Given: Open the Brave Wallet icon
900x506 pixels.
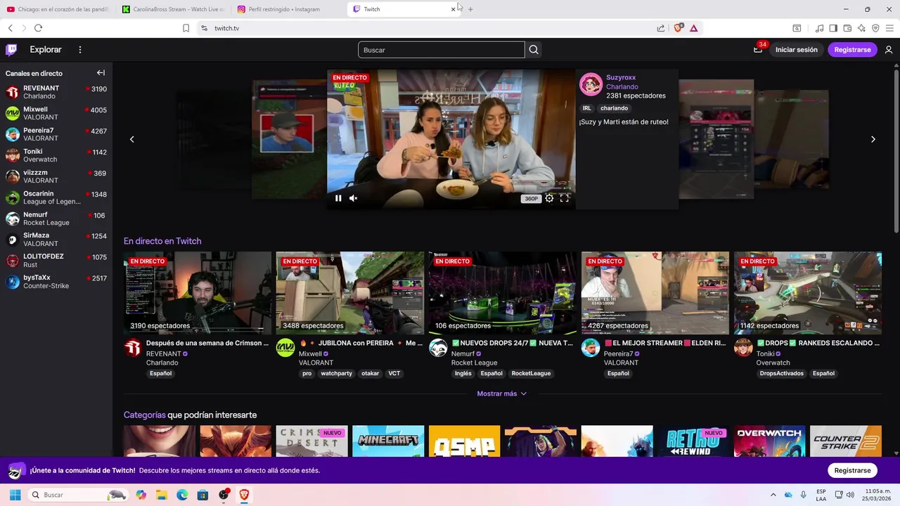Looking at the screenshot, I should point(847,28).
